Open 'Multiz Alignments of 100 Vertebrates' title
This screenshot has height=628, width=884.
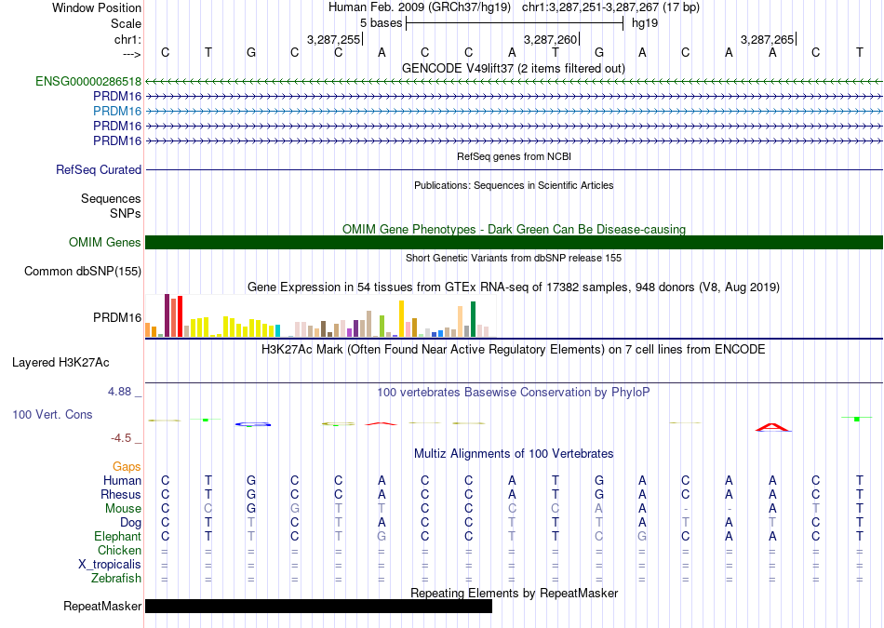pyautogui.click(x=514, y=454)
